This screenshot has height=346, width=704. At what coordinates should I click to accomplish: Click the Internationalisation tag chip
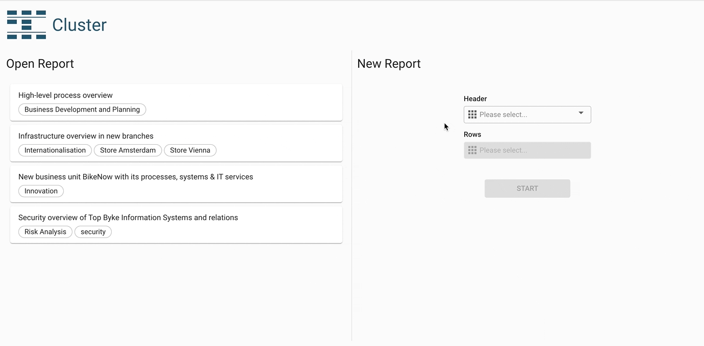(55, 150)
